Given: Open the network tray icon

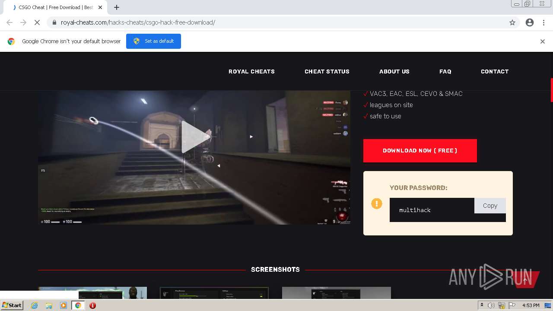Looking at the screenshot, I should [x=502, y=305].
